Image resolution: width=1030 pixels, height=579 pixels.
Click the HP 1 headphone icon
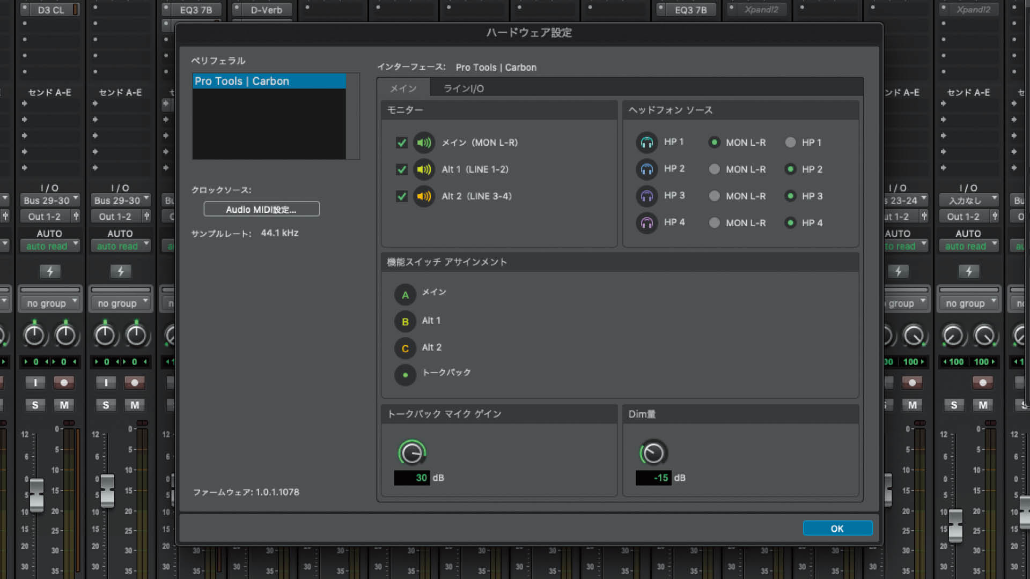pos(647,142)
